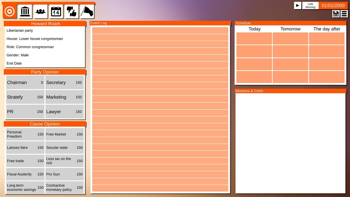The width and height of the screenshot is (350, 197).
Task: Select the Chairman opinion cell
Action: 25,82
